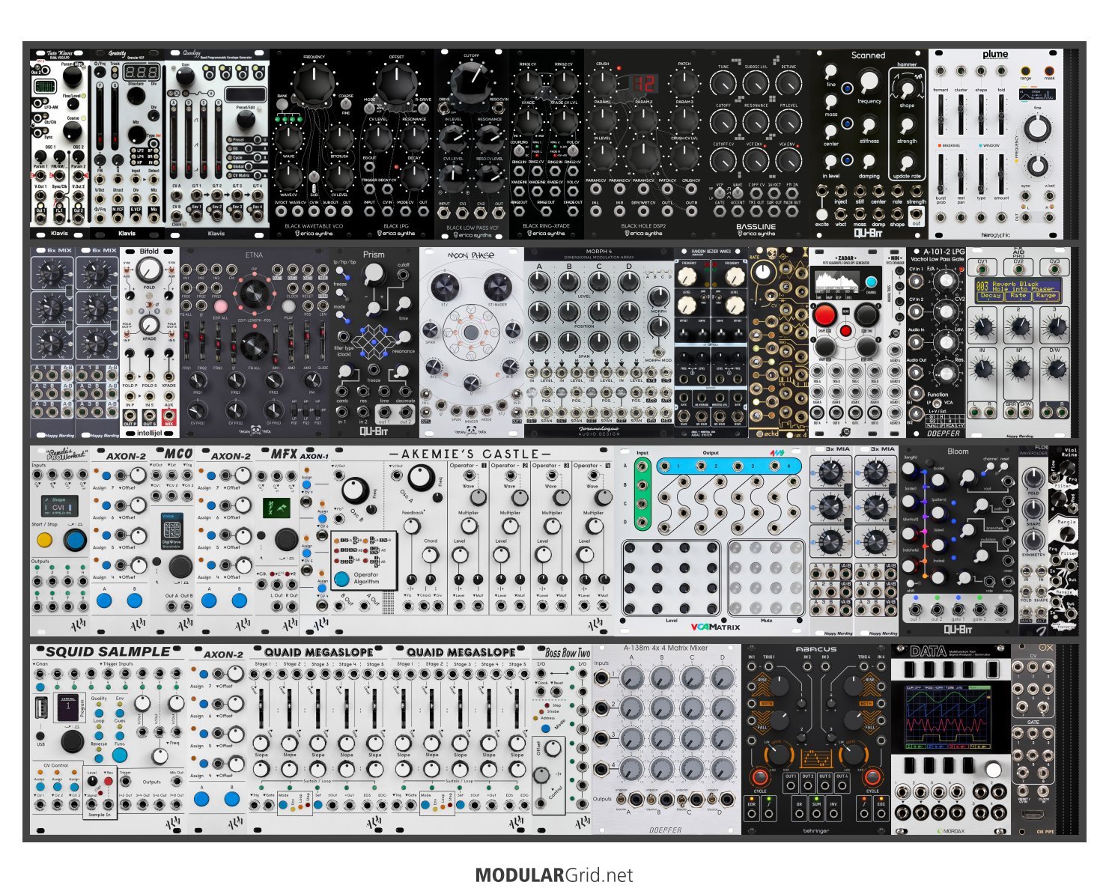
Task: Click the "VCA Matrix" logo label
Action: tap(715, 627)
